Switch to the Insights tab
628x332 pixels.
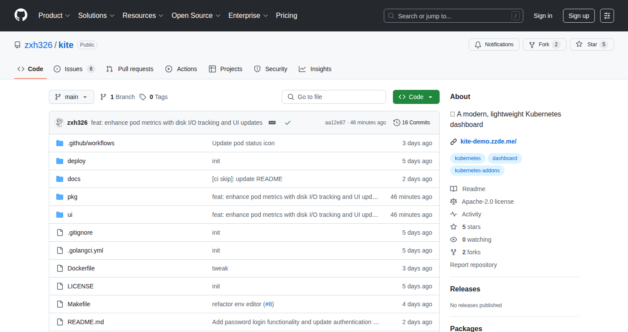click(x=315, y=69)
